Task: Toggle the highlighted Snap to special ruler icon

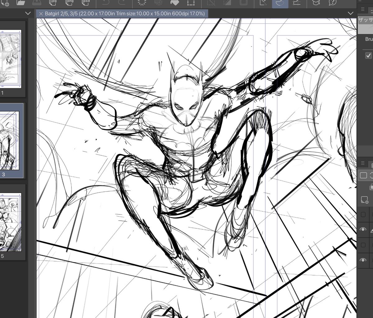Action: (280, 4)
